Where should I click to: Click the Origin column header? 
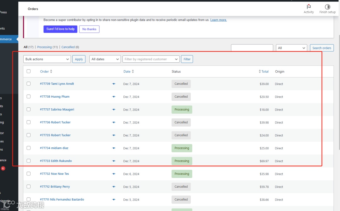tap(280, 71)
